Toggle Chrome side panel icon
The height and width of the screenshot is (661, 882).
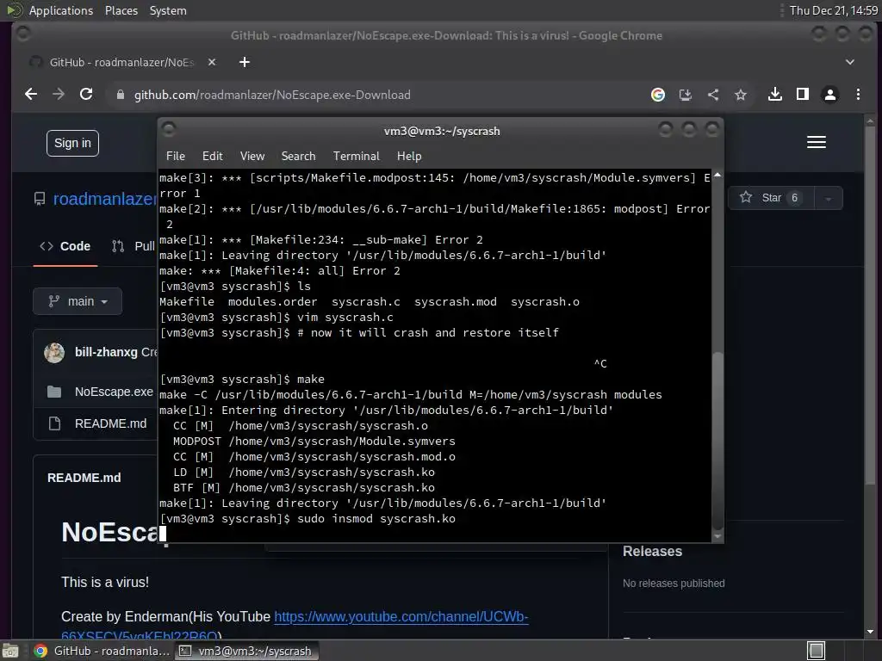pyautogui.click(x=803, y=95)
